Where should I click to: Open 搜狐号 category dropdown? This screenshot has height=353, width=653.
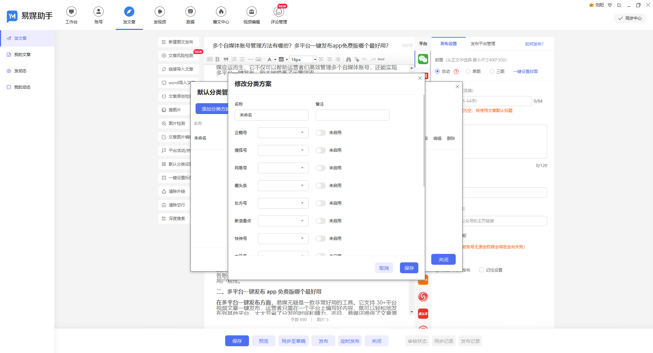pos(283,150)
